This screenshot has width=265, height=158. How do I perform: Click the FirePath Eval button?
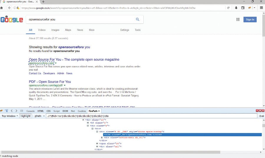tap(261, 116)
